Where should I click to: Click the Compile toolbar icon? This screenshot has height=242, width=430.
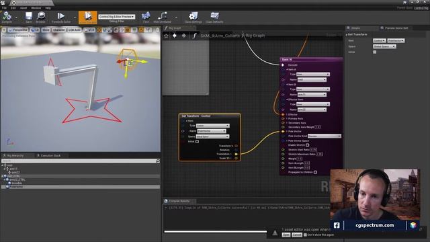point(7,17)
